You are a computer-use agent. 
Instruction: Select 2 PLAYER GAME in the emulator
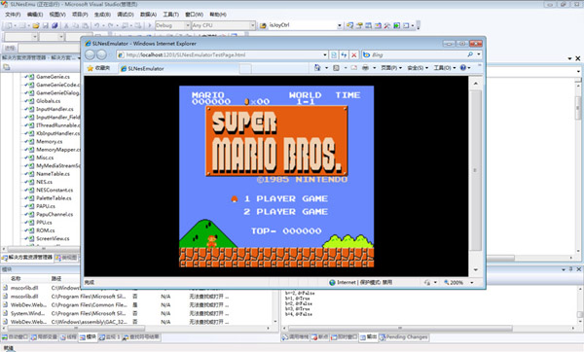tap(285, 212)
